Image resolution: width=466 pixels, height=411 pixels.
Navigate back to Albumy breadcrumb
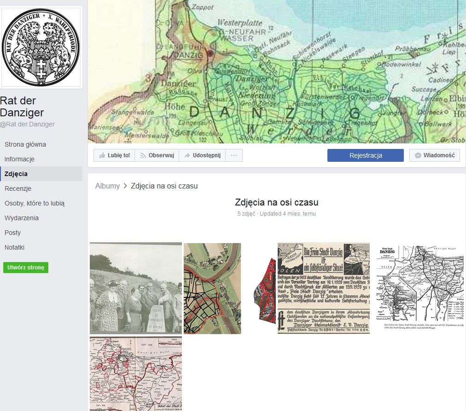click(x=107, y=186)
